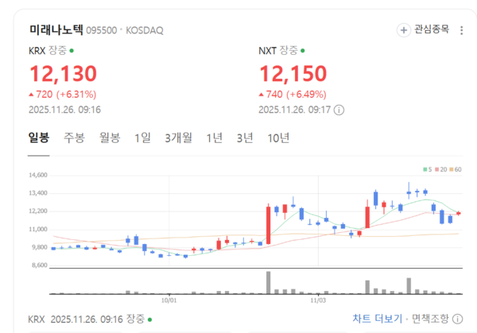Click the 12,200 y-axis price label
Screen dimensions: 477x333
(x=38, y=211)
